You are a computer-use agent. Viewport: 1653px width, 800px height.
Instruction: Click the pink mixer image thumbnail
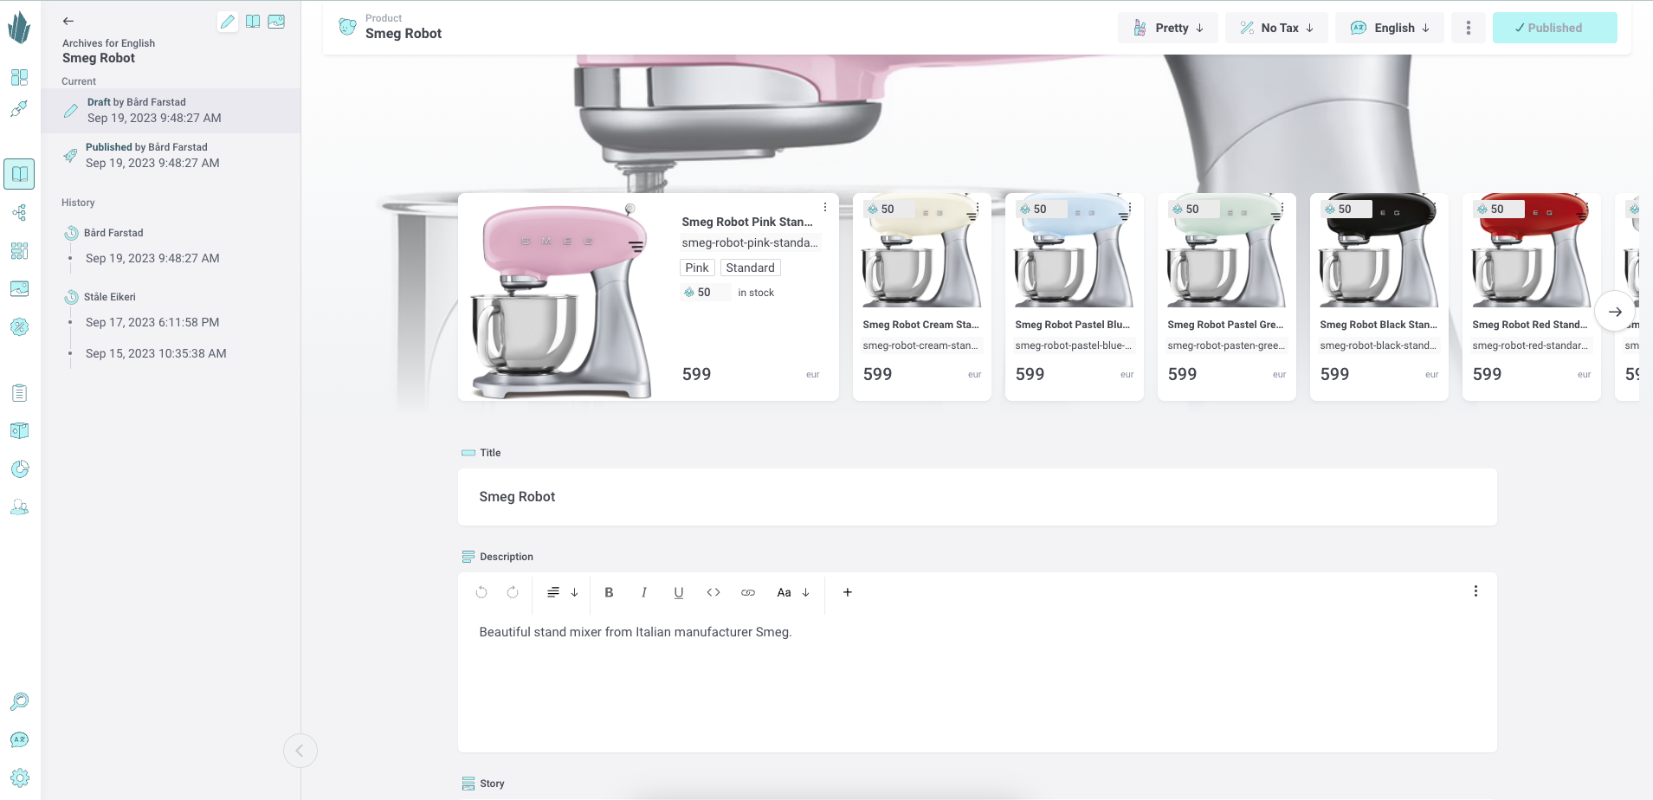click(562, 300)
